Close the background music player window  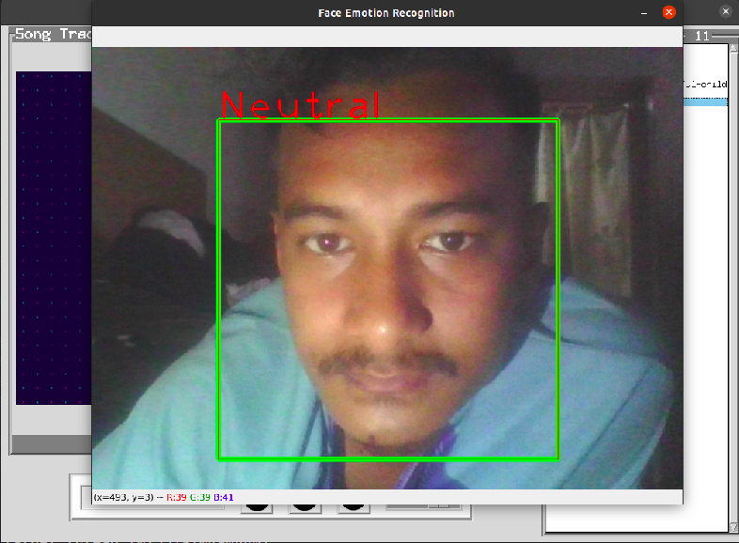coord(725,11)
